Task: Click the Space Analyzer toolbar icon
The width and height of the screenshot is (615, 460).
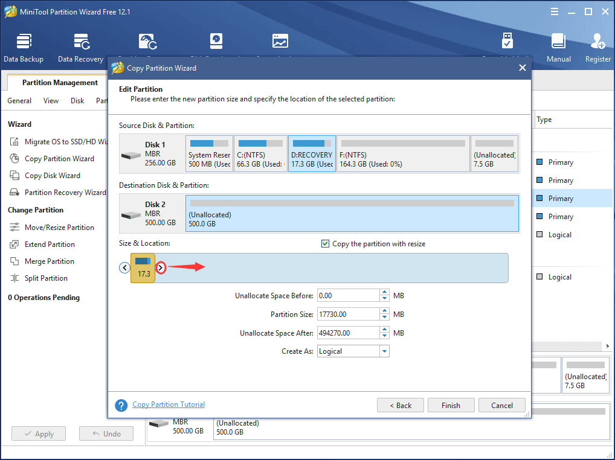Action: [280, 41]
